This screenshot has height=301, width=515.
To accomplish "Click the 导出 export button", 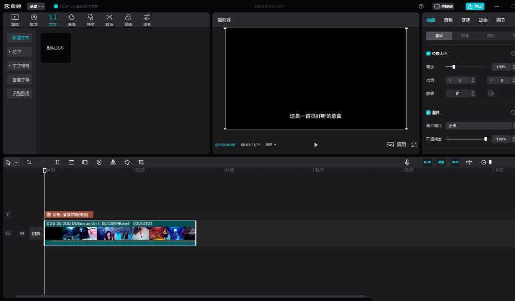I will click(474, 6).
